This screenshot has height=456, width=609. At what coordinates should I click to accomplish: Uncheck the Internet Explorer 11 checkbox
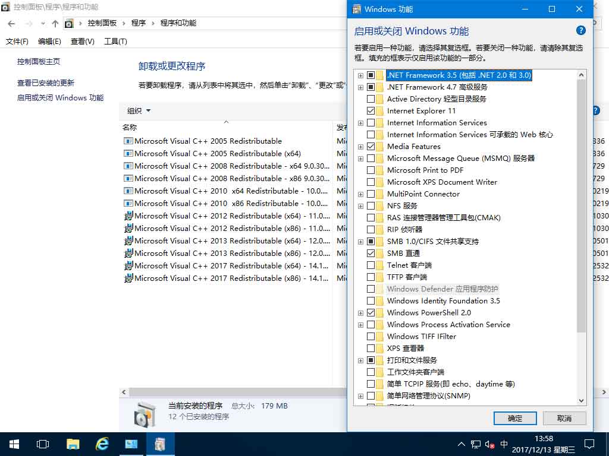click(371, 111)
